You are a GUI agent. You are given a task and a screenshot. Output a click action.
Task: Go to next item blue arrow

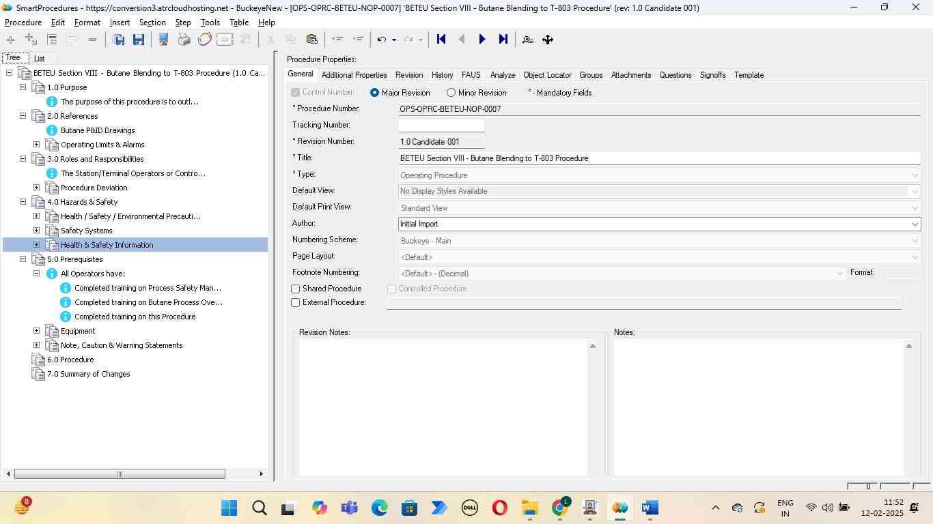coord(482,40)
